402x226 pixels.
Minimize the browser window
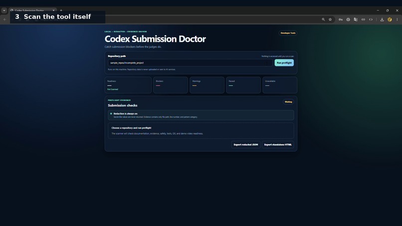[x=378, y=10]
